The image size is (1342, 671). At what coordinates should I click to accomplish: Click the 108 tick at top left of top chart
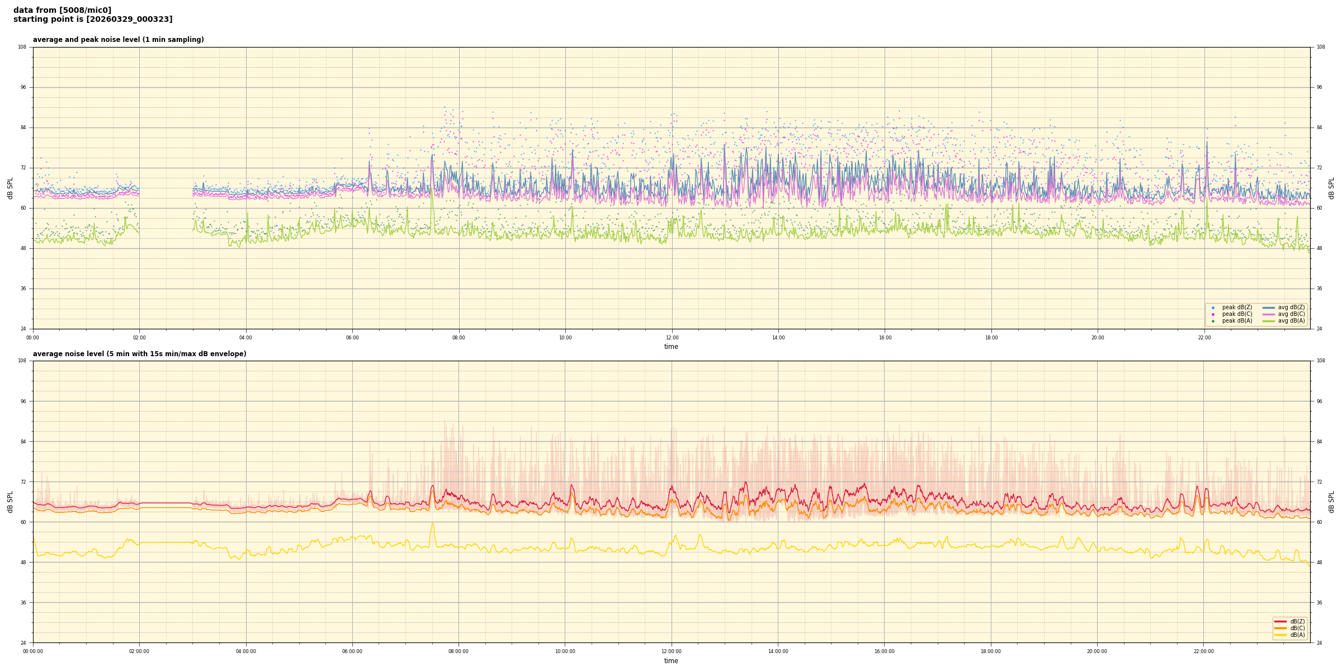[x=22, y=47]
